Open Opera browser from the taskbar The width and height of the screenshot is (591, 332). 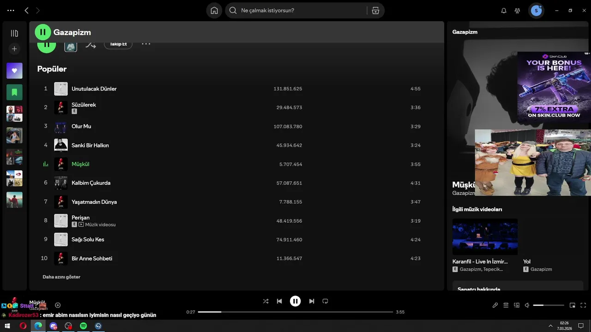[23, 326]
